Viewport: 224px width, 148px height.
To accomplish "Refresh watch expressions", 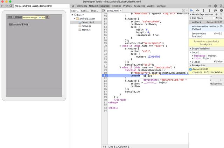I will point(221,14).
